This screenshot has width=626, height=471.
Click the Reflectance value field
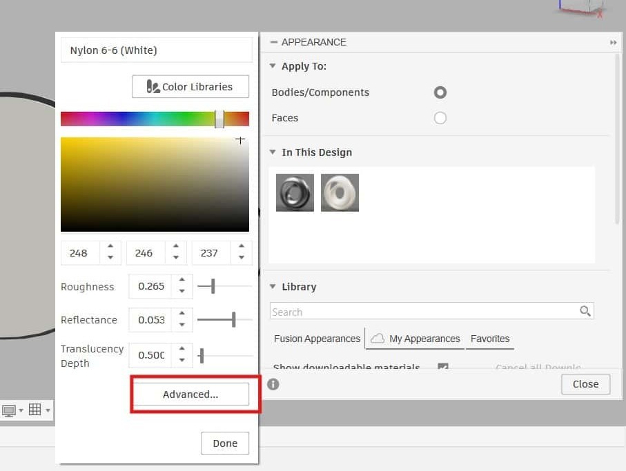click(150, 319)
